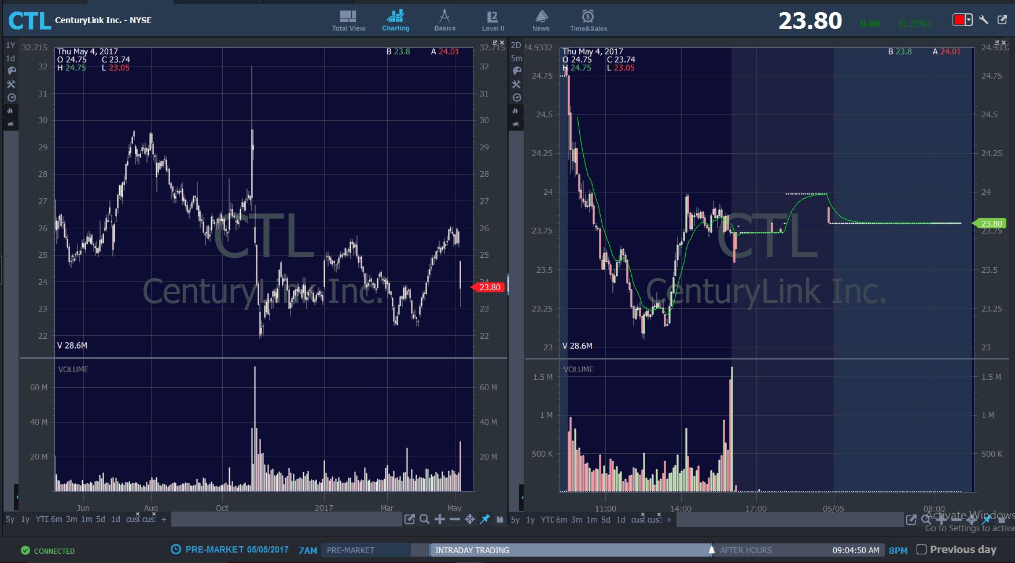The height and width of the screenshot is (563, 1015).
Task: Open the News tab
Action: coord(541,20)
